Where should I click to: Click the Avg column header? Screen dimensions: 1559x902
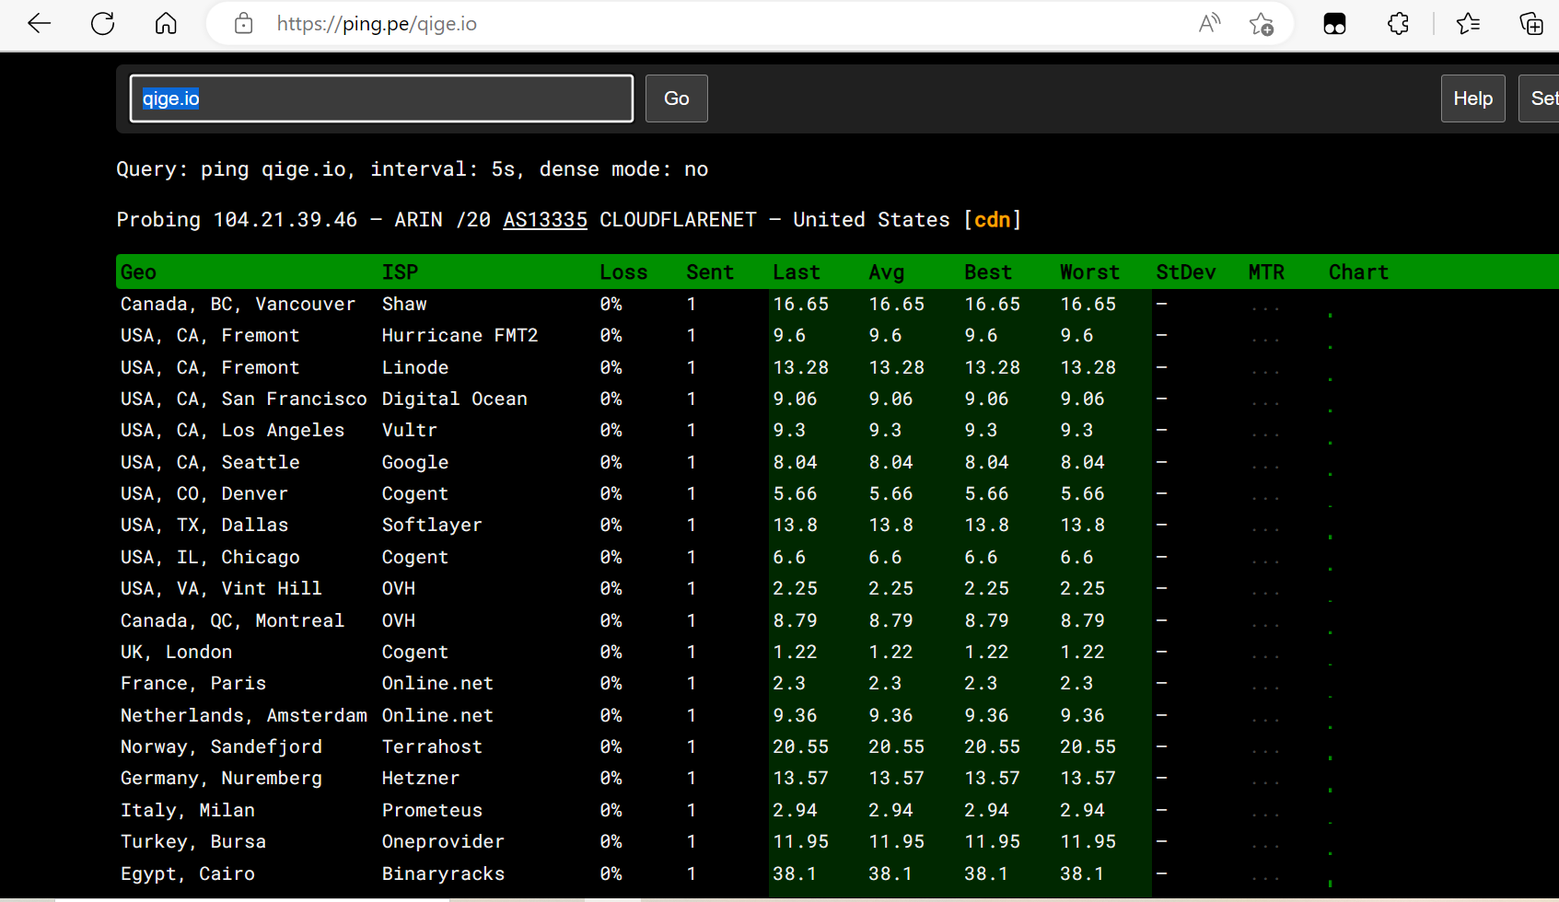pyautogui.click(x=887, y=272)
